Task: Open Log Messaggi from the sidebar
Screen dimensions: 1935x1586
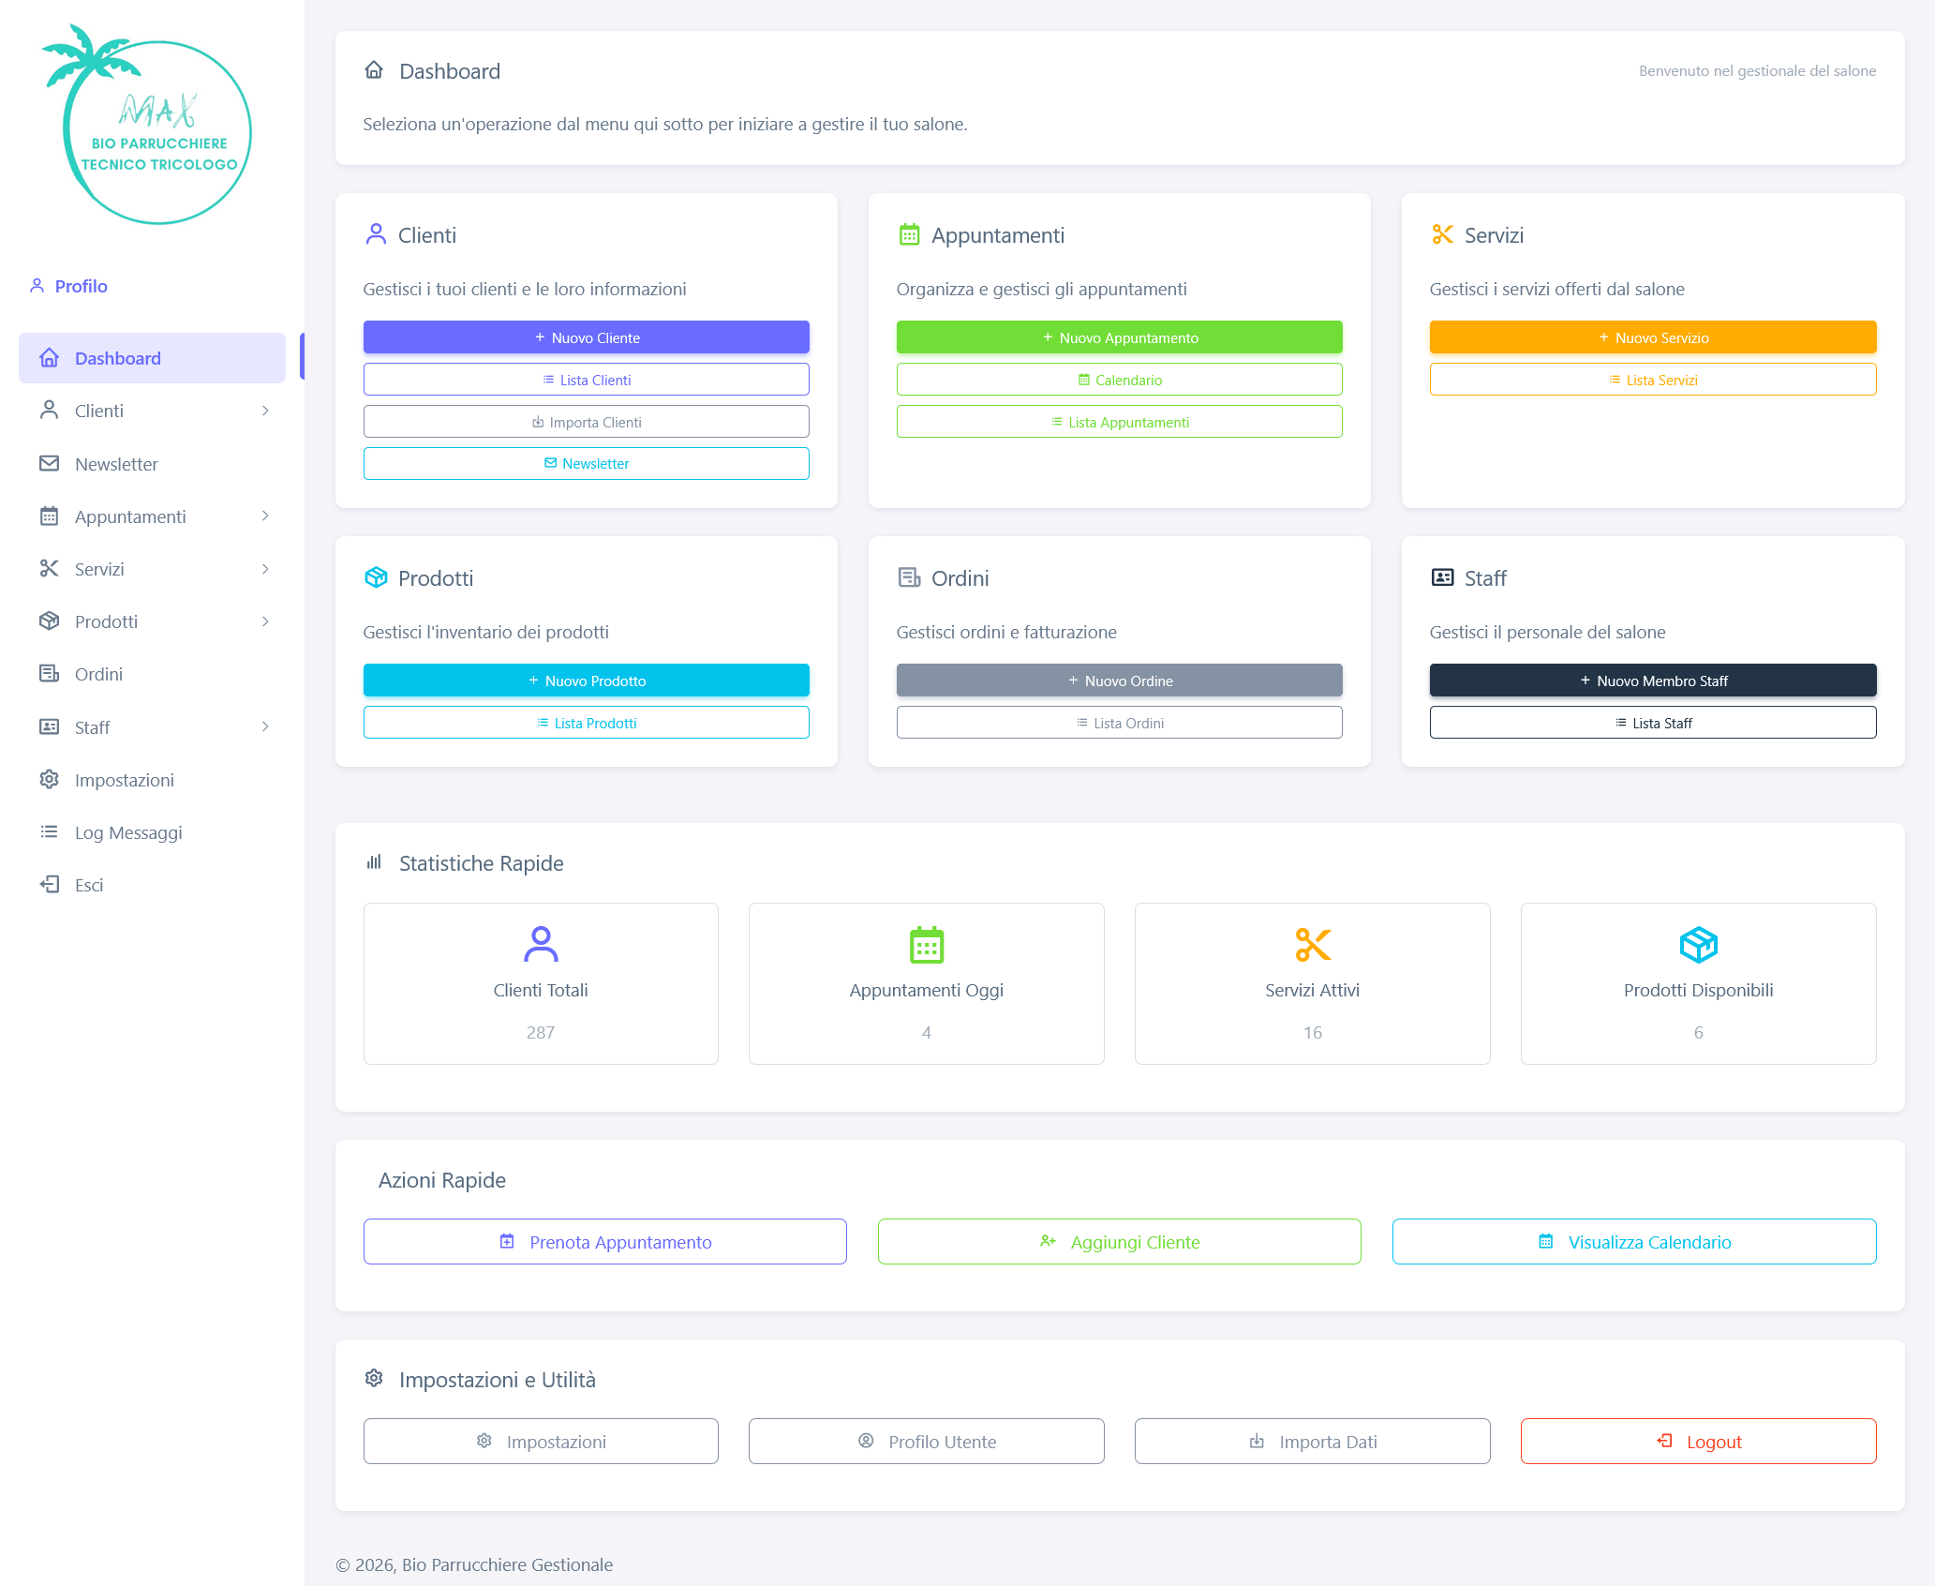Action: 128,832
